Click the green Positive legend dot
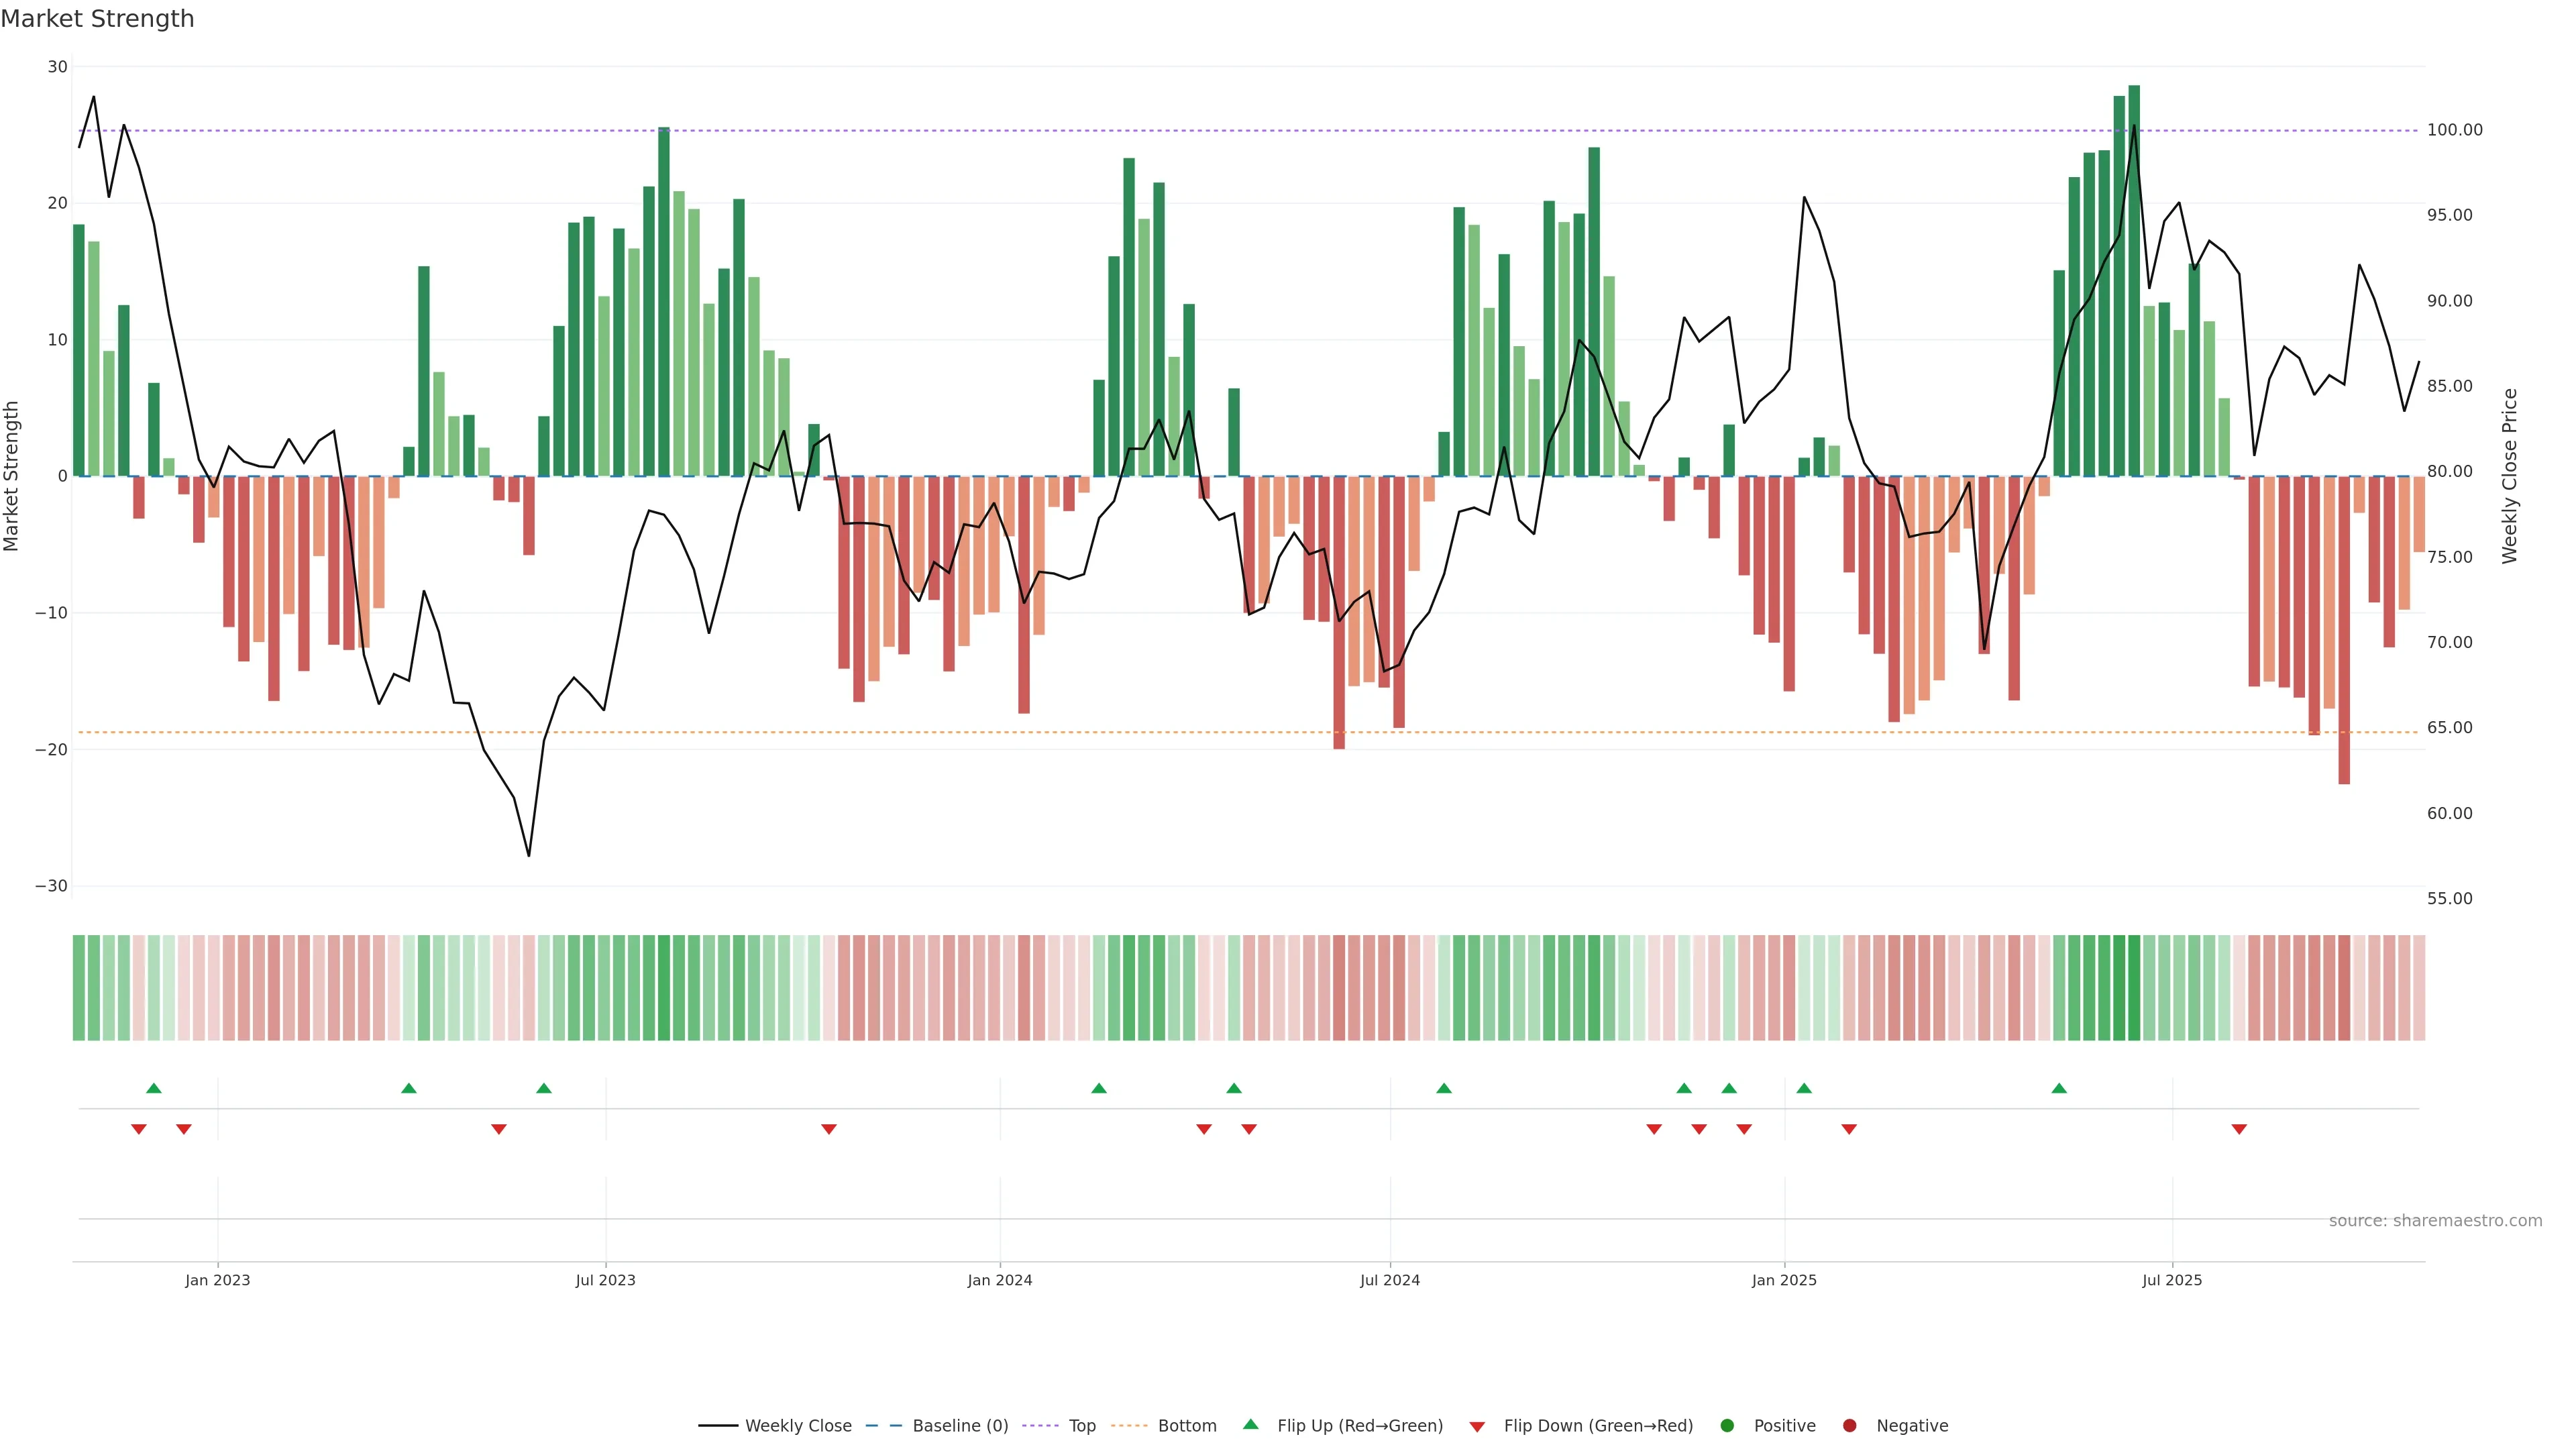2576x1449 pixels. (x=1727, y=1426)
